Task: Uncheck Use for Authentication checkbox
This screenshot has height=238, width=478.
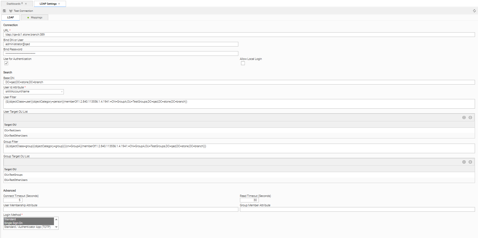Action: [x=6, y=63]
